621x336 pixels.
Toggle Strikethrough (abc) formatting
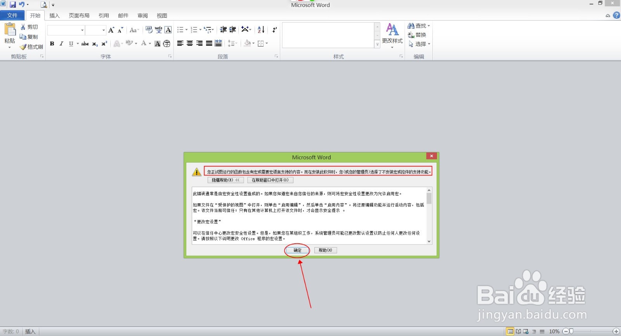click(85, 43)
